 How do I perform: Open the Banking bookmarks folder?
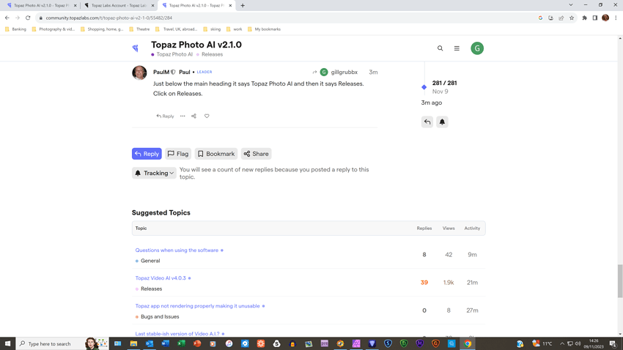point(15,29)
